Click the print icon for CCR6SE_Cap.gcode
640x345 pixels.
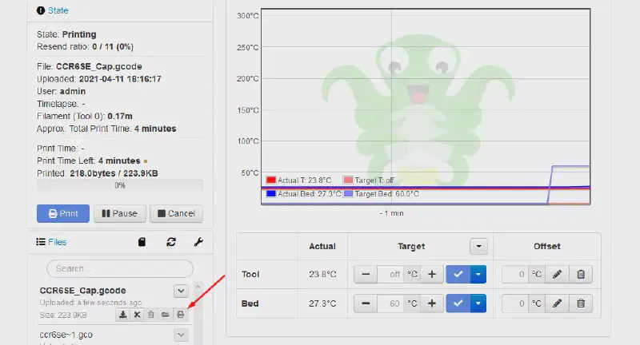(180, 315)
